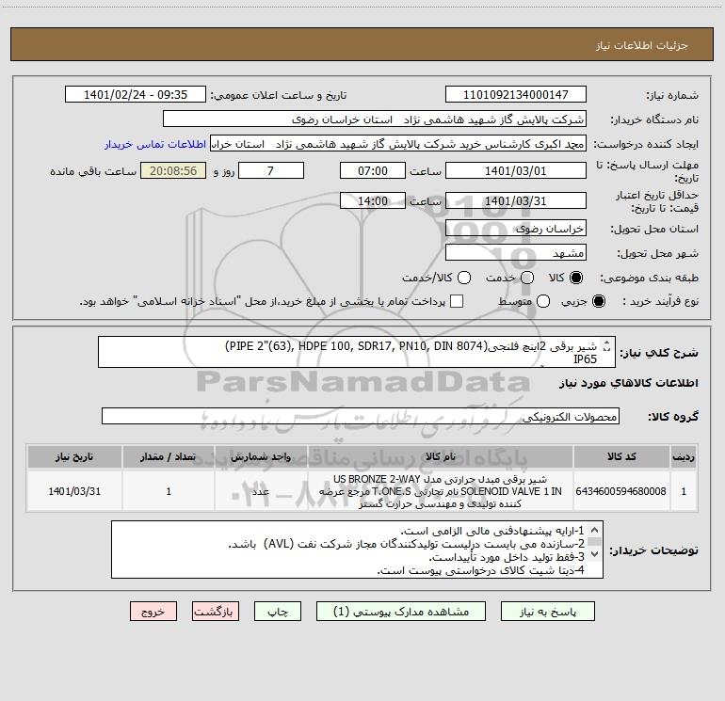
Task: Select the کالا/خدمت radio button
Action: tap(464, 278)
